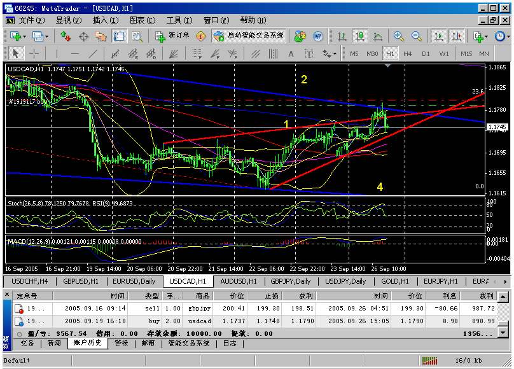Select the vertical line drawing tool
This screenshot has height=369, width=514.
pyautogui.click(x=57, y=53)
